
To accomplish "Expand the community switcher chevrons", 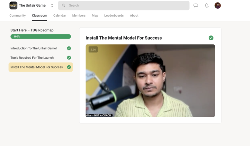I will (x=52, y=6).
